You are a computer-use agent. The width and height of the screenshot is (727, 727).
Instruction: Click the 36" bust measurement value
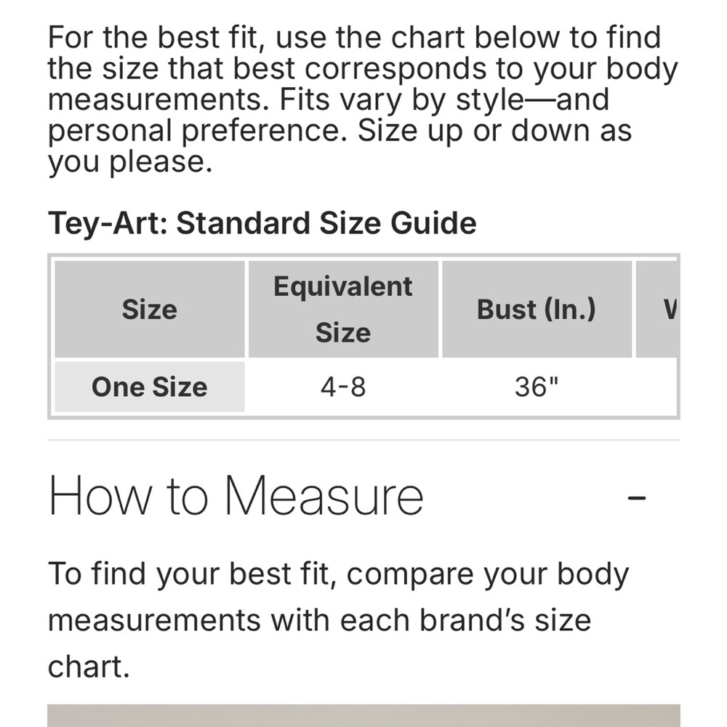click(x=537, y=387)
